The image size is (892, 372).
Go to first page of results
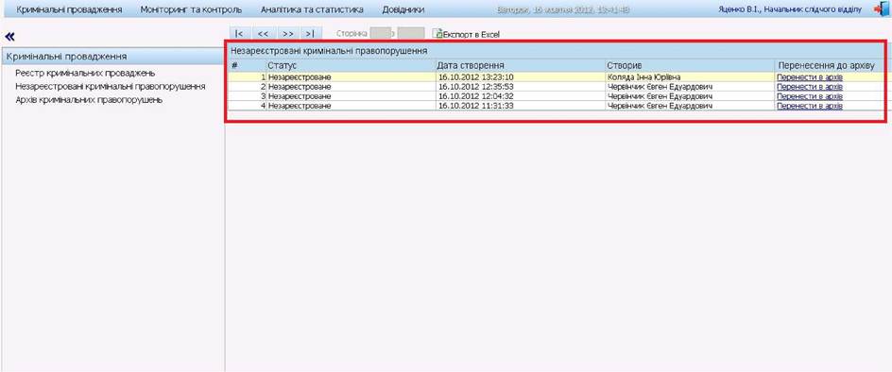238,34
